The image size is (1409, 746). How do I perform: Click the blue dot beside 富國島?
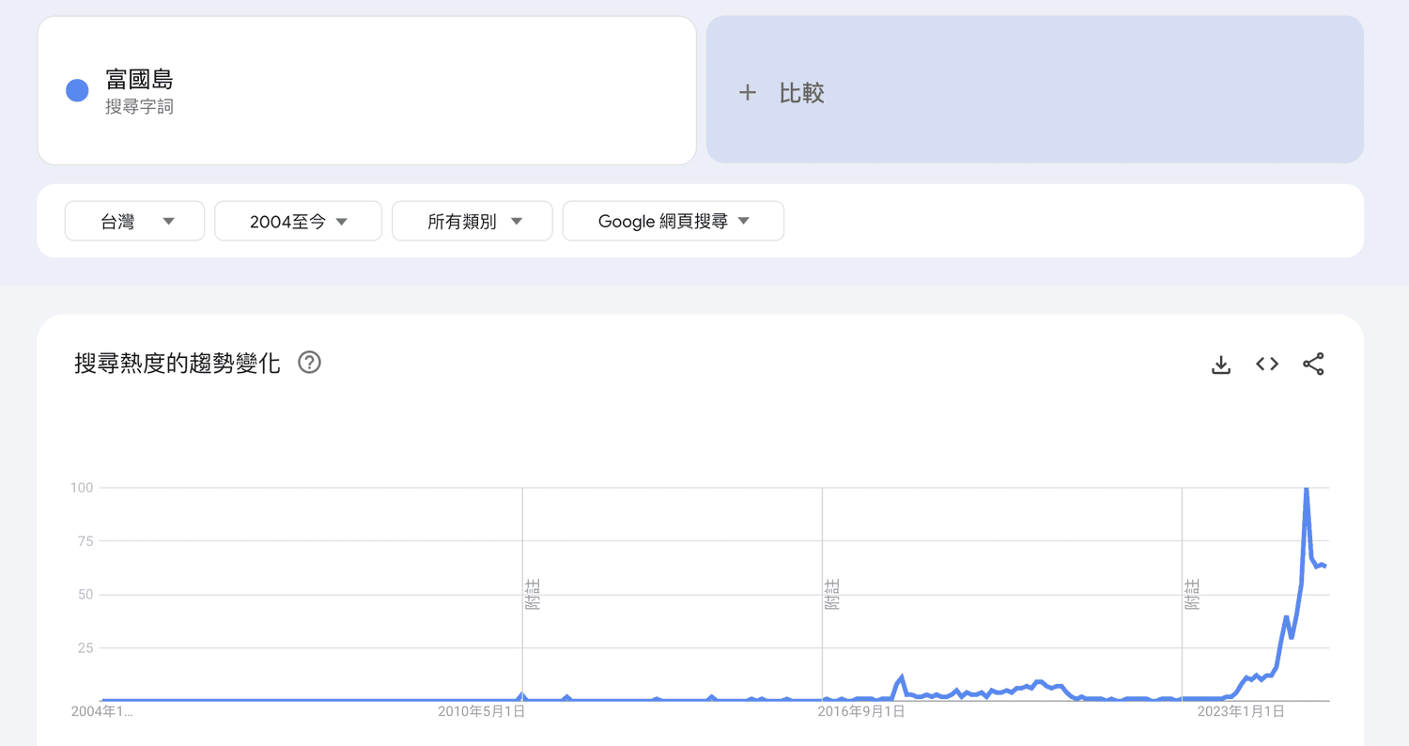click(77, 91)
